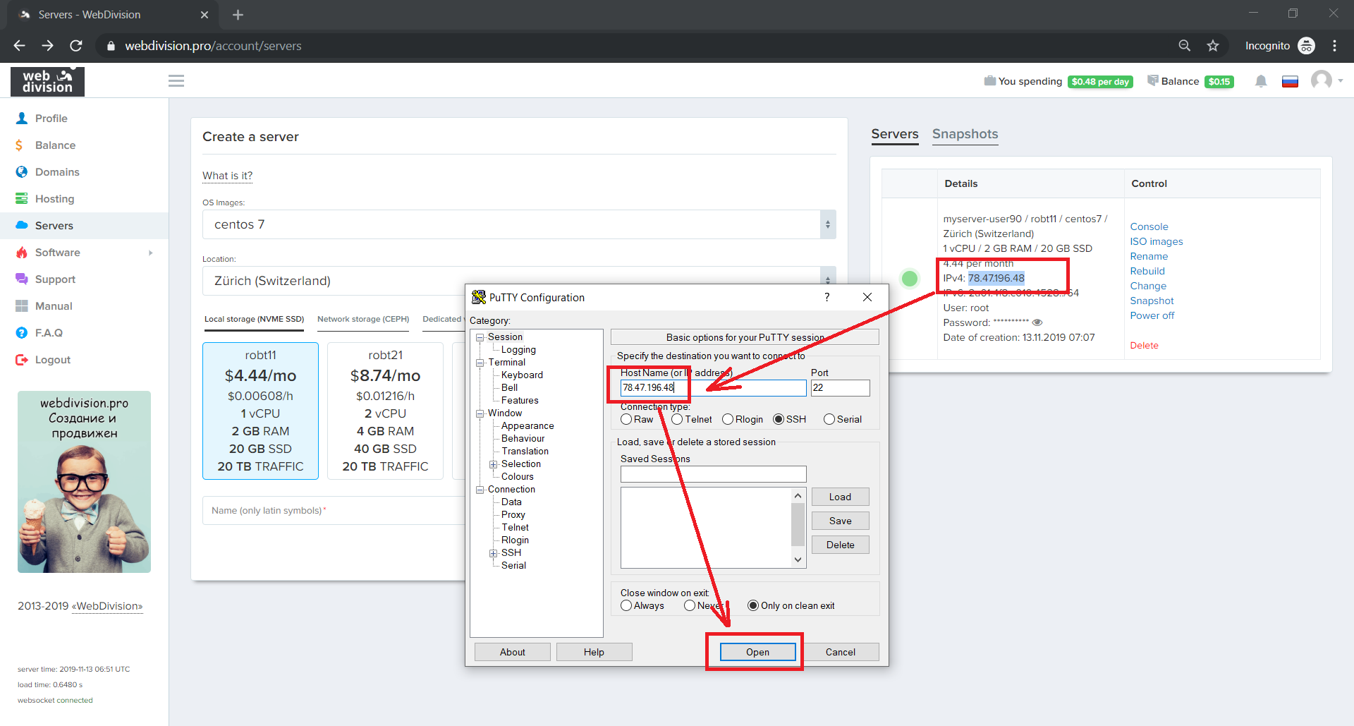Select the Telnet connection type

(677, 419)
